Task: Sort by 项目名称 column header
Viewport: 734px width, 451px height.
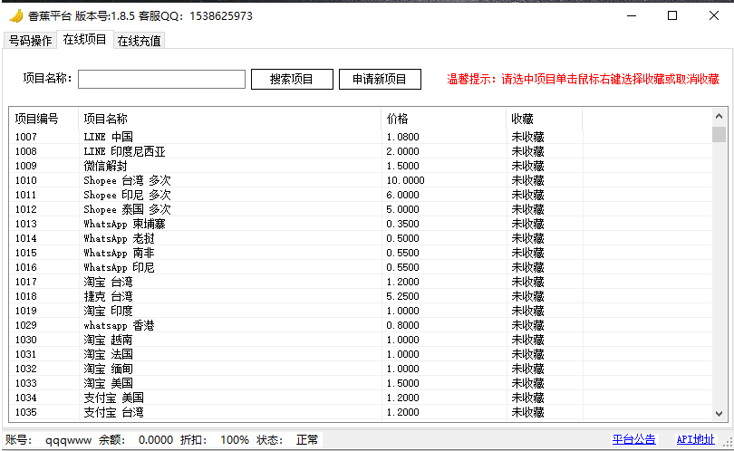Action: 230,119
